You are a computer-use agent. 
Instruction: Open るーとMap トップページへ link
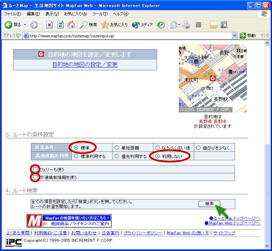235,218
